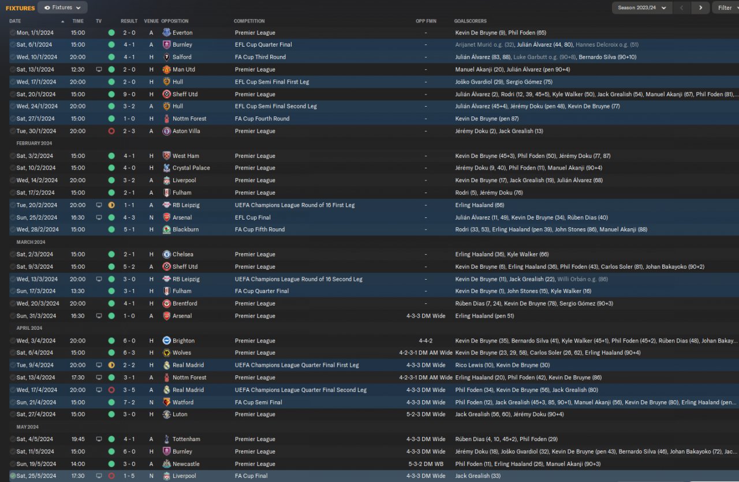Toggle the tick on the 1/1/2024 row

tap(13, 33)
